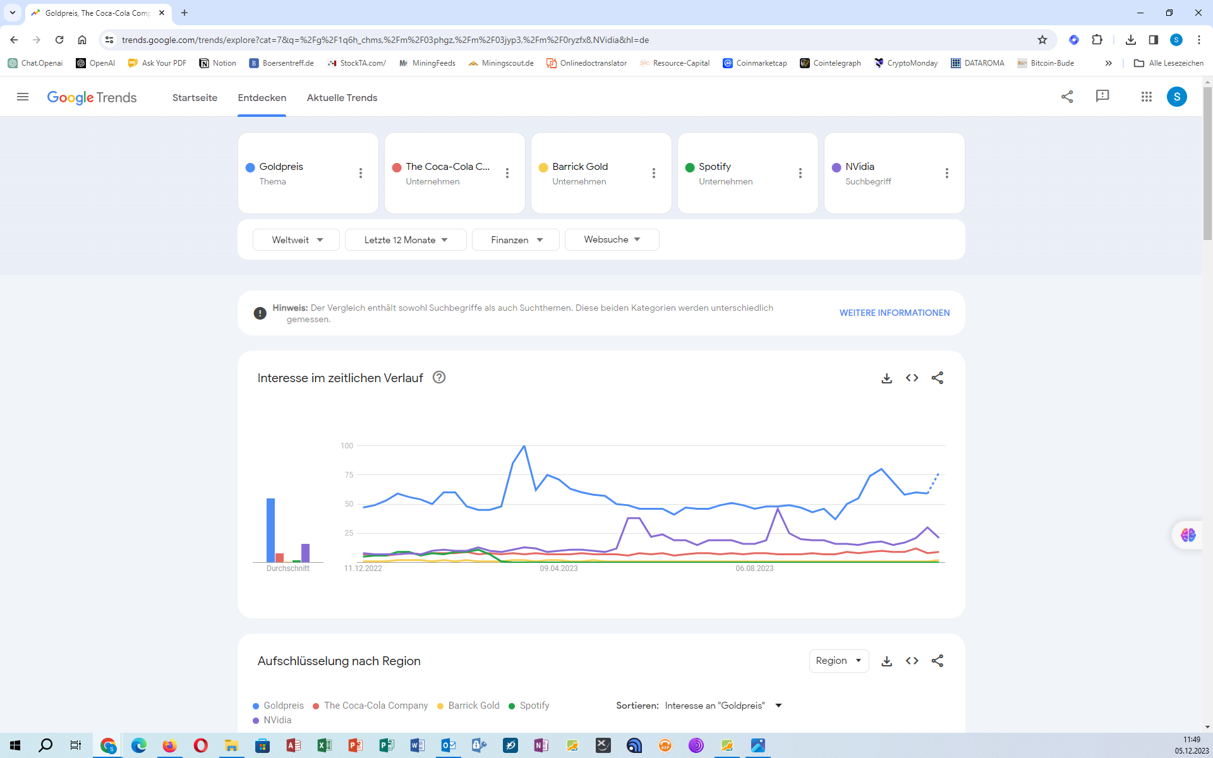Viewport: 1213px width, 758px height.
Task: Open the hamburger main menu of Google Trends
Action: click(x=23, y=97)
